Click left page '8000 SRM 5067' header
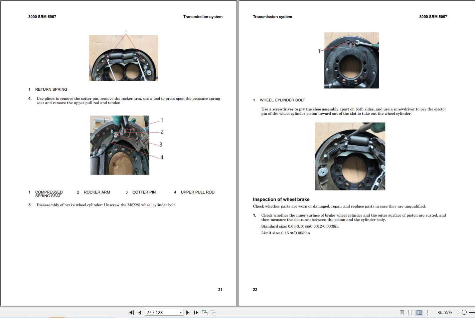Screen dimensions: 475x318 (x=42, y=17)
